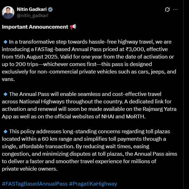Screen dimensions: 189x189
Task: Select the "Important Announcement" heading text
Action: 35,27
